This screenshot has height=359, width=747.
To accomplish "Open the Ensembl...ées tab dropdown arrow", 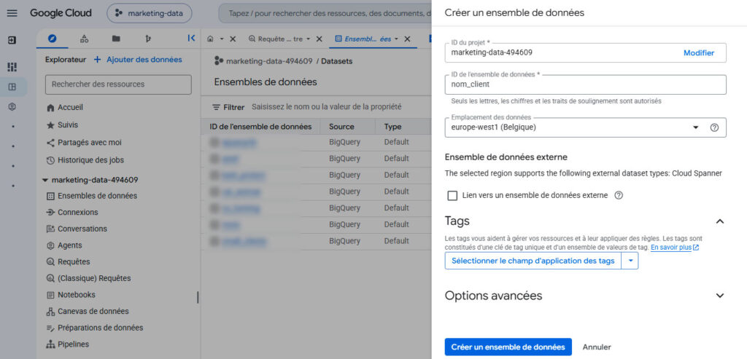I will pyautogui.click(x=396, y=39).
